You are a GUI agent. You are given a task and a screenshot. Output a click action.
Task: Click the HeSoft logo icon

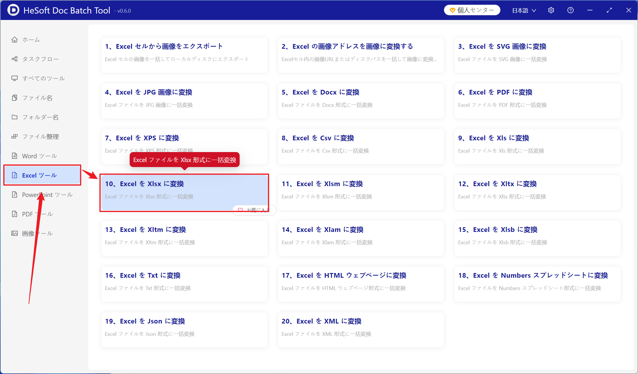tap(13, 10)
